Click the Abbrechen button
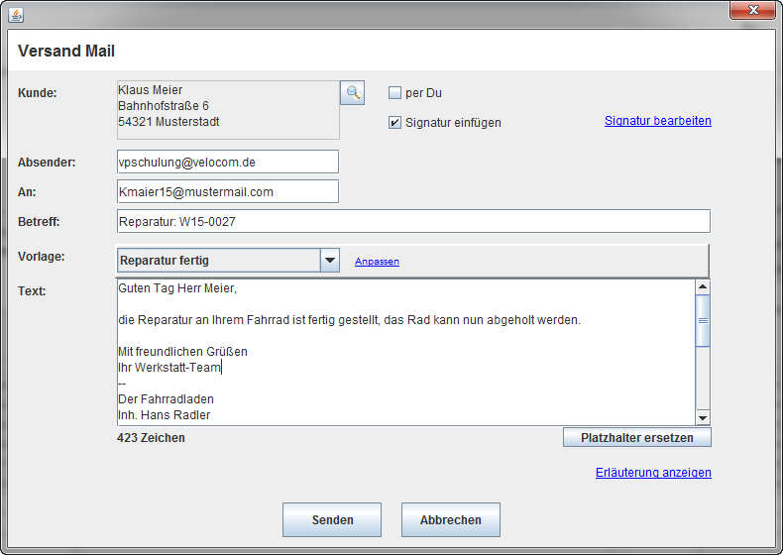Image resolution: width=783 pixels, height=555 pixels. coord(450,519)
